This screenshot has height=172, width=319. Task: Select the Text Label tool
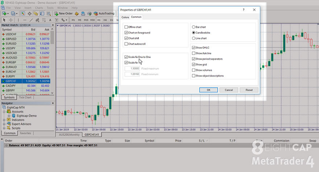57,20
